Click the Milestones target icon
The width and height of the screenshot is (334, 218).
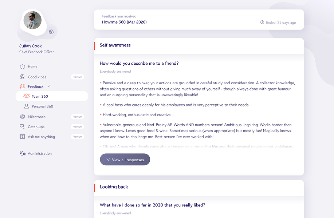pyautogui.click(x=23, y=117)
